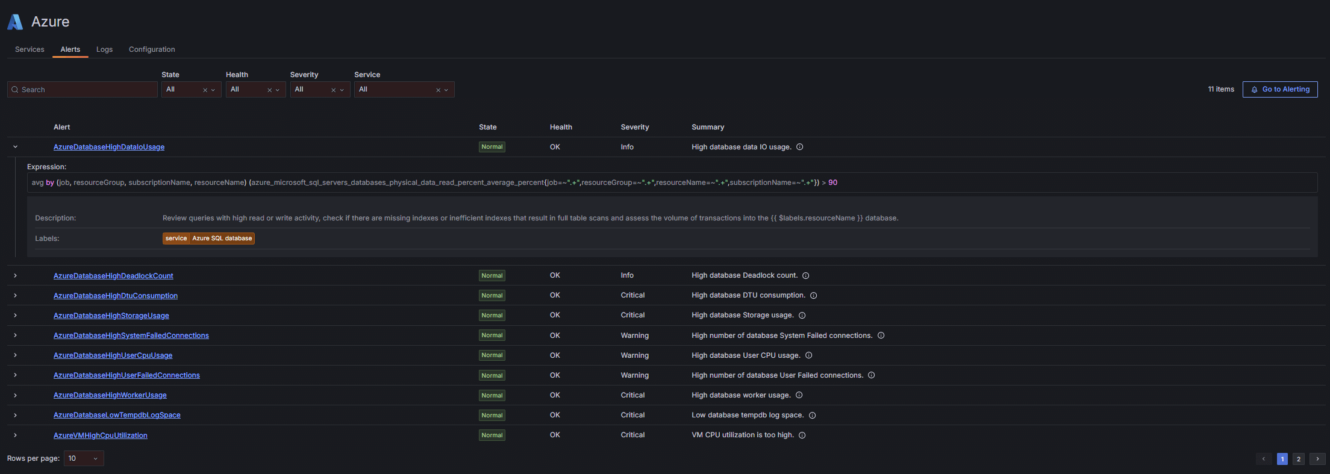The width and height of the screenshot is (1330, 474).
Task: Click info icon beside VM CPU utilization summary
Action: click(802, 435)
